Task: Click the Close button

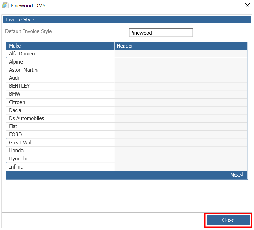Action: [228, 220]
